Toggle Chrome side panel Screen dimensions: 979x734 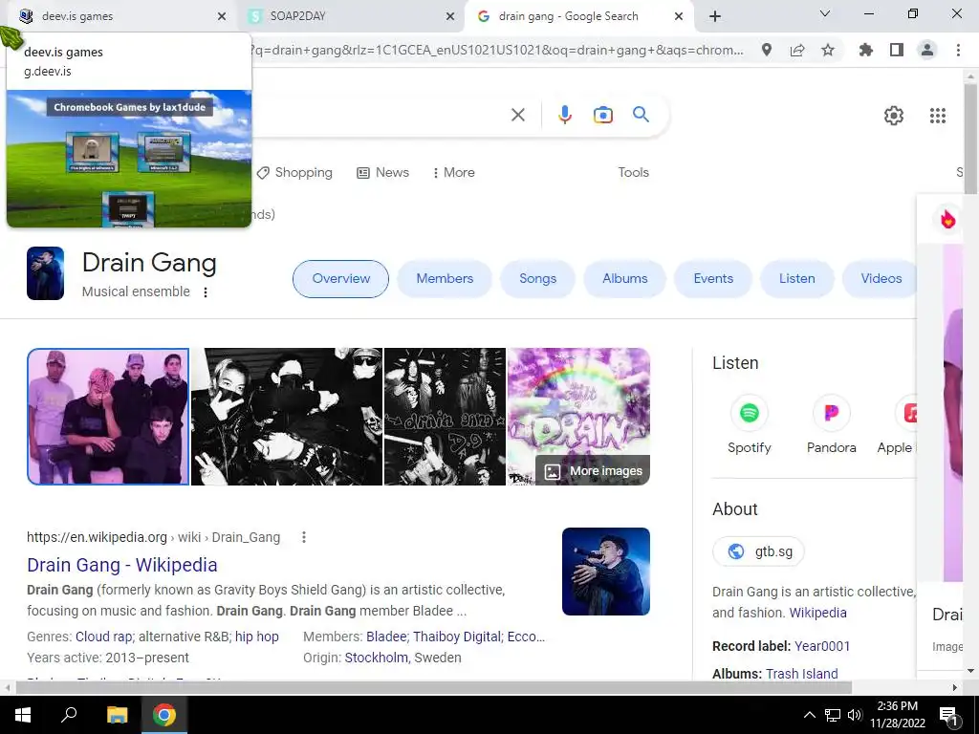click(x=897, y=50)
